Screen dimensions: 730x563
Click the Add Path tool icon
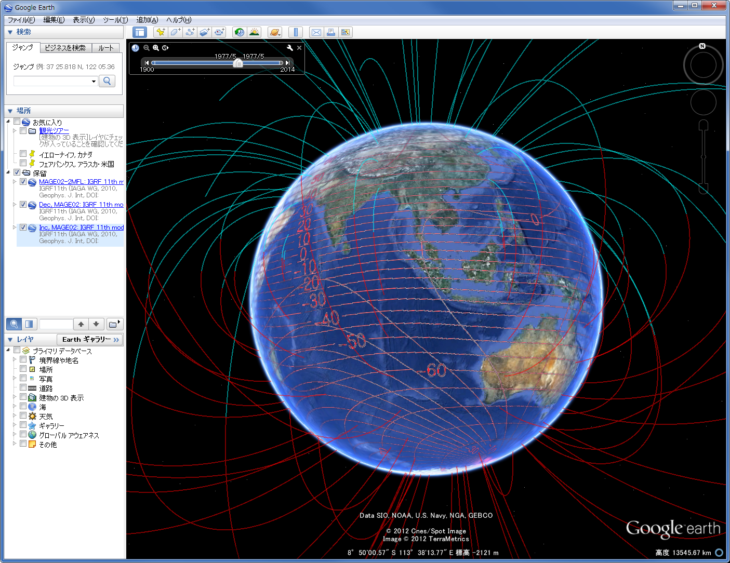coord(190,32)
